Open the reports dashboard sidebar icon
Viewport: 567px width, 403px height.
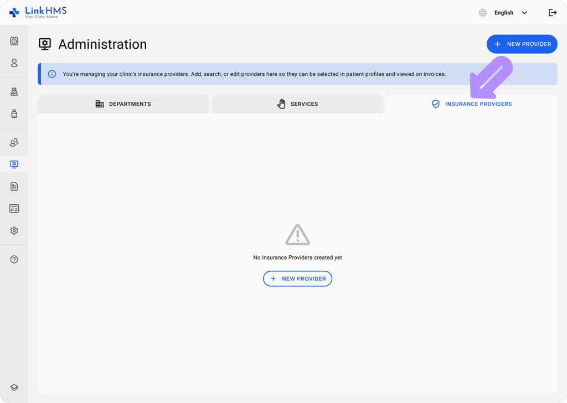pos(14,209)
